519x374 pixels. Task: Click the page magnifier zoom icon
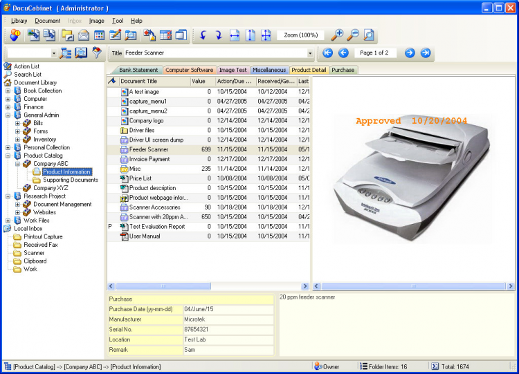(x=369, y=35)
